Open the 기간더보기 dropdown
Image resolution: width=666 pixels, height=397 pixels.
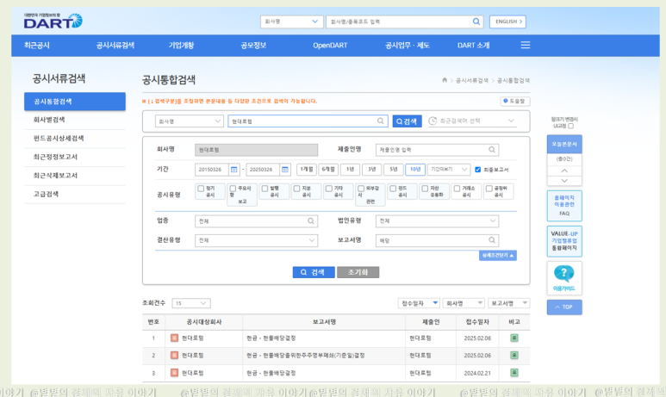pyautogui.click(x=449, y=170)
